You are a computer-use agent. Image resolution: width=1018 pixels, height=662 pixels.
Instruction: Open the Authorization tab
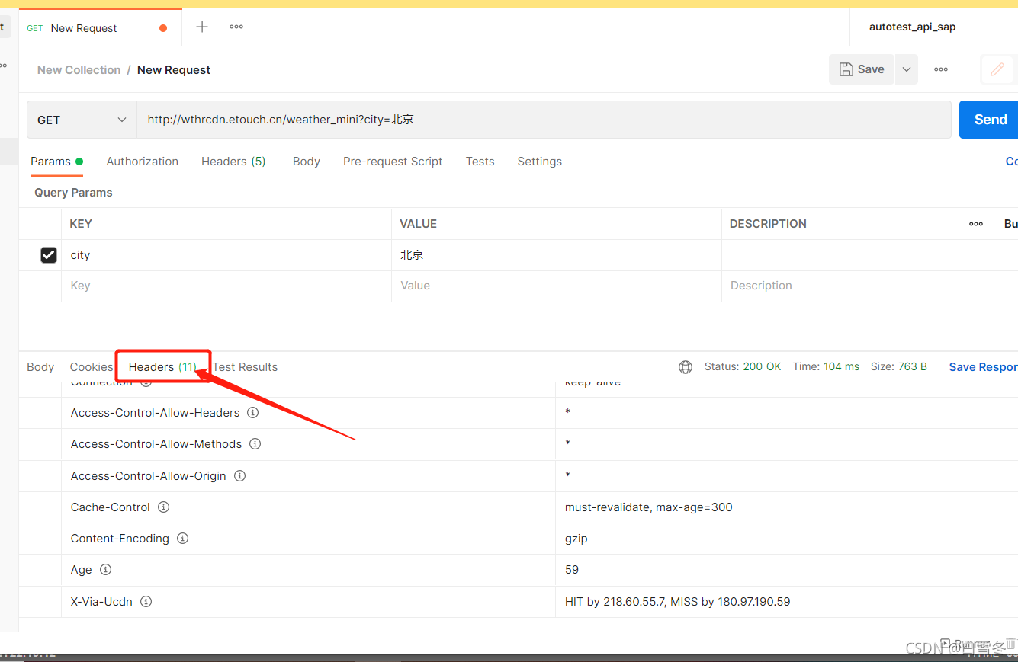point(143,162)
